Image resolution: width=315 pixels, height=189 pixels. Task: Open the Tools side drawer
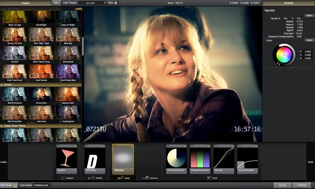tap(311, 162)
